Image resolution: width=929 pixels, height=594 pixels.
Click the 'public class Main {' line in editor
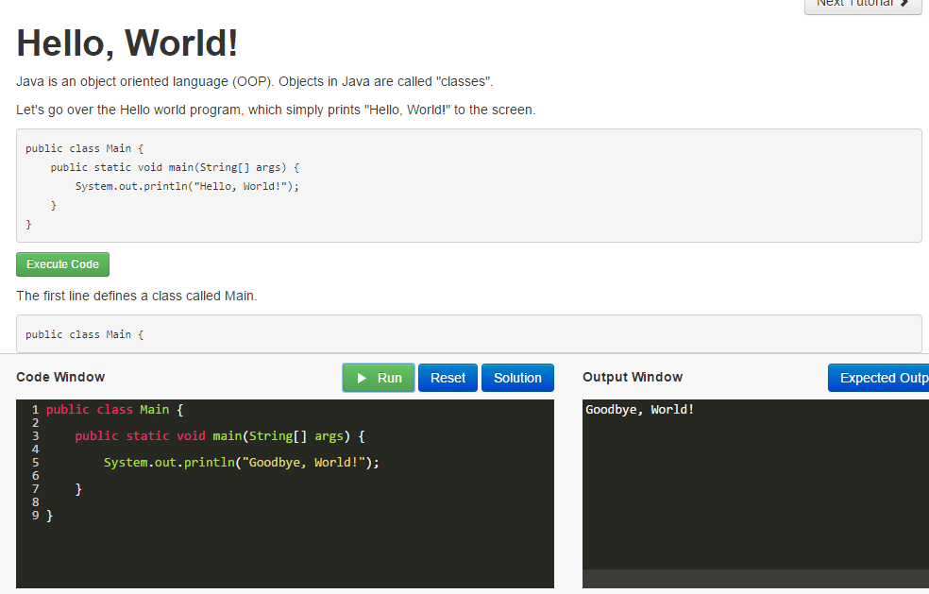coord(114,410)
